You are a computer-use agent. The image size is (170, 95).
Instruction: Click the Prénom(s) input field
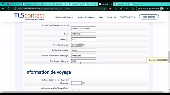[x=84, y=39]
